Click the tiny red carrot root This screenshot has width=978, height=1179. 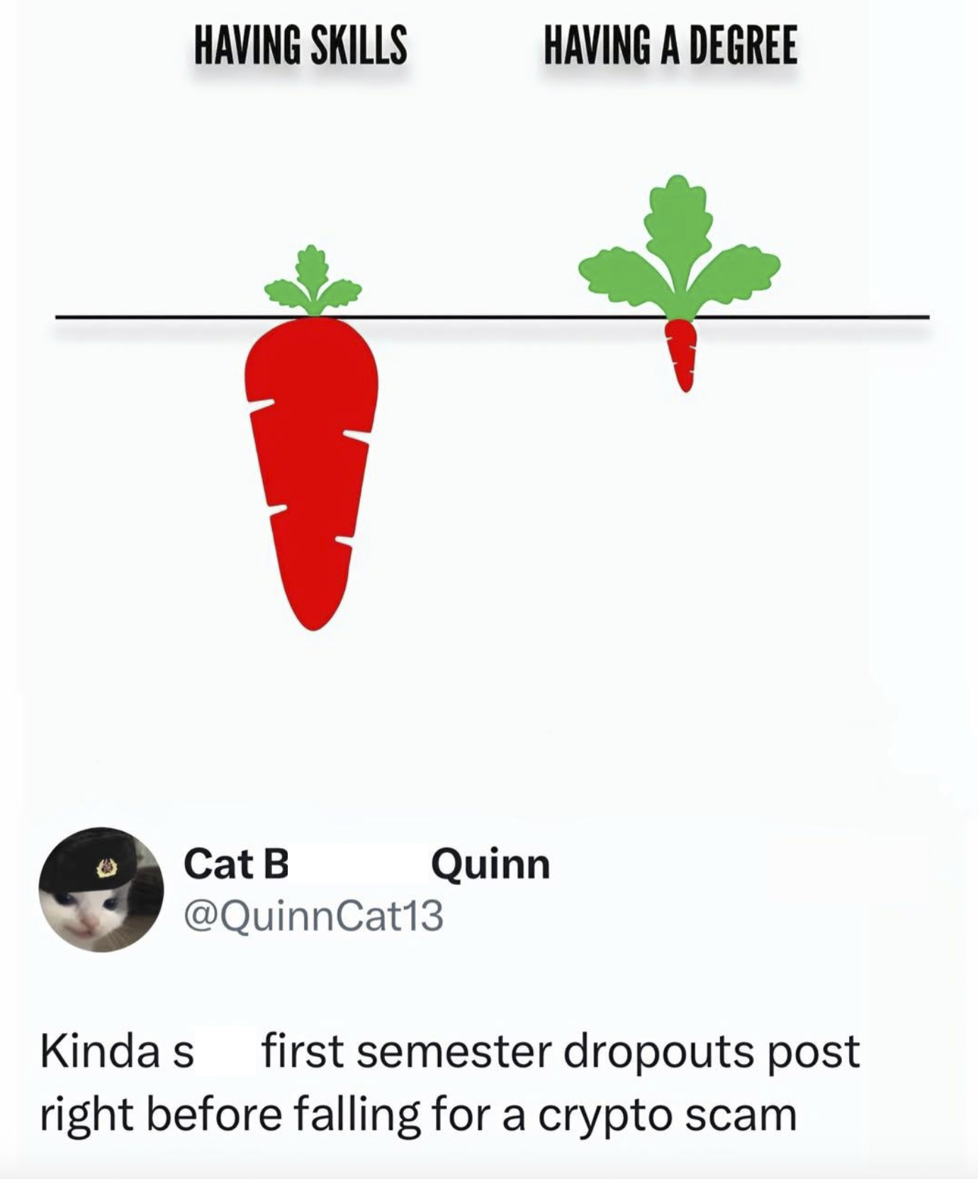tap(682, 351)
